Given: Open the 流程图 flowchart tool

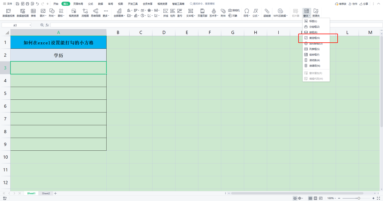Looking at the screenshot, I should [x=85, y=13].
